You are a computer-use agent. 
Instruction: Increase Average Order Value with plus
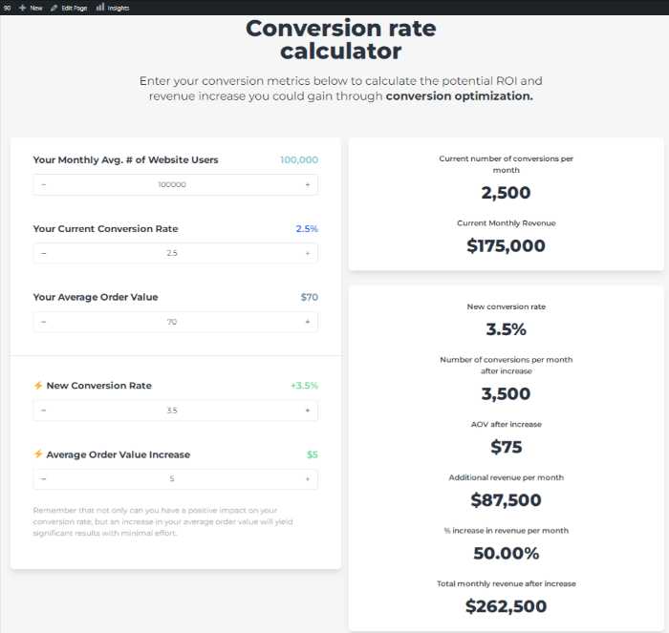308,322
